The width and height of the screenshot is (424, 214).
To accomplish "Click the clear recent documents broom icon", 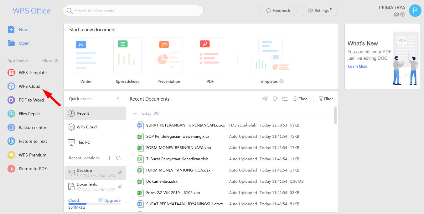I will click(265, 99).
